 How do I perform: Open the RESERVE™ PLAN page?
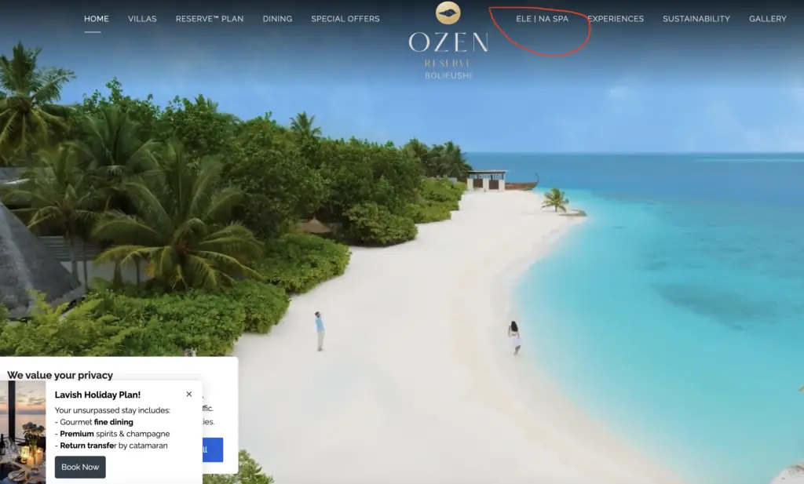click(x=210, y=19)
